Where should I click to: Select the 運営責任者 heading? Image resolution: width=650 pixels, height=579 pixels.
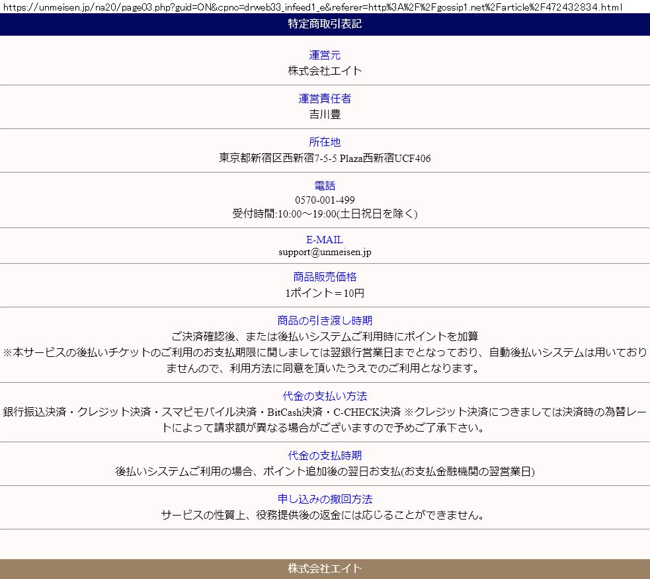tap(325, 99)
